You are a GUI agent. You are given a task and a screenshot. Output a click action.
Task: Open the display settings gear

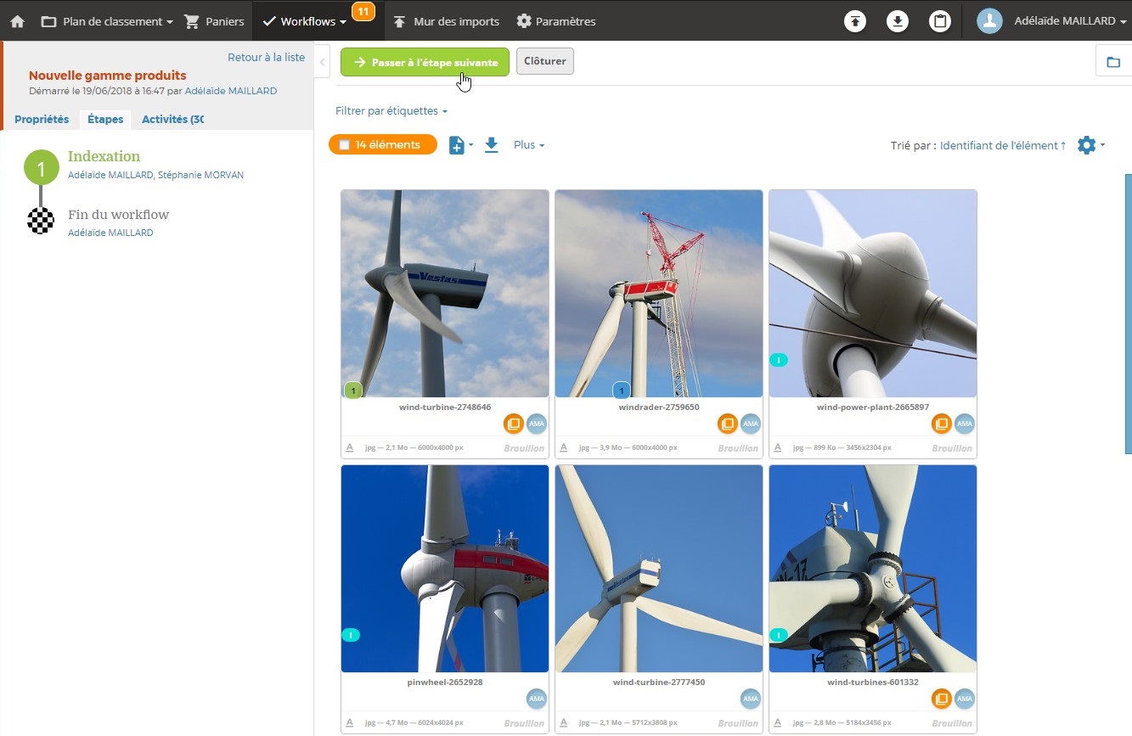pos(1090,145)
